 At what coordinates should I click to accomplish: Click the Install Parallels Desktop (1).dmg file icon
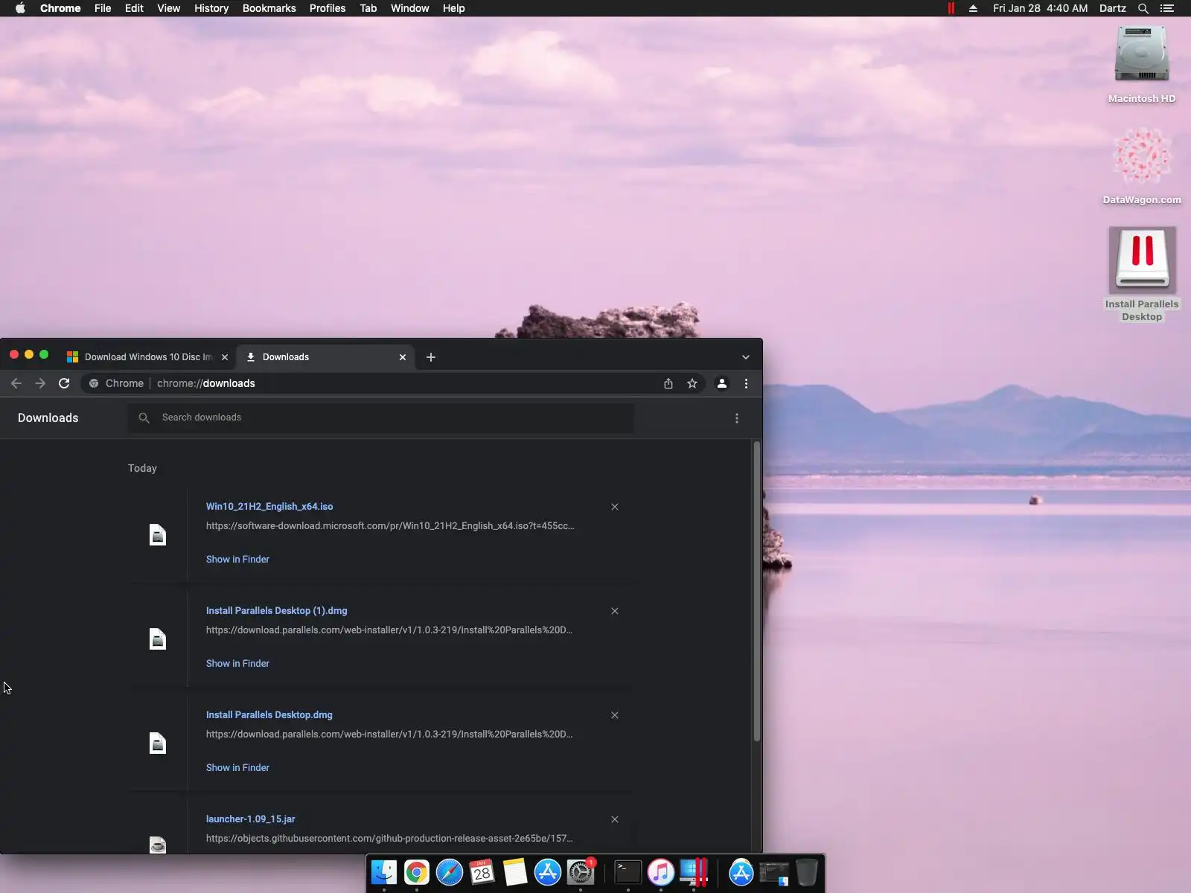[x=158, y=639]
